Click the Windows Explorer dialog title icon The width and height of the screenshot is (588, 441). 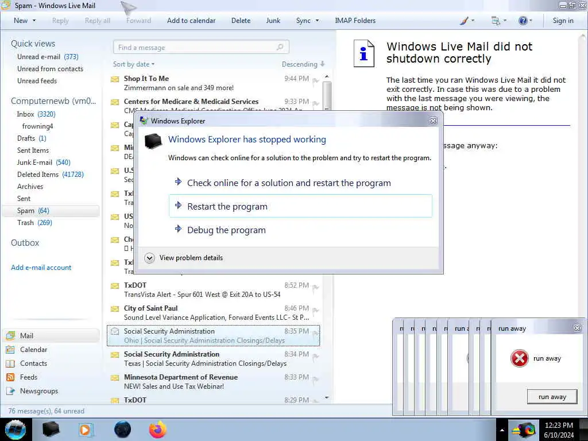[144, 121]
